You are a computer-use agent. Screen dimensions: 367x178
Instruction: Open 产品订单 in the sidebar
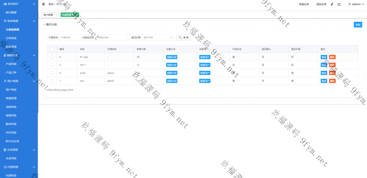pyautogui.click(x=11, y=73)
